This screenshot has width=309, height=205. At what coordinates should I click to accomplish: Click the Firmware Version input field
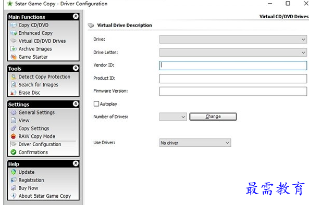233,92
